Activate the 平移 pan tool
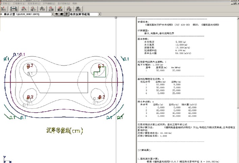Image resolution: width=239 pixels, height=163 pixels. click(42, 9)
